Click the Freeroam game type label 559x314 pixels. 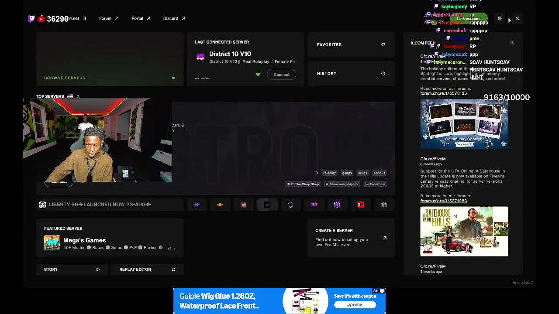coord(375,184)
